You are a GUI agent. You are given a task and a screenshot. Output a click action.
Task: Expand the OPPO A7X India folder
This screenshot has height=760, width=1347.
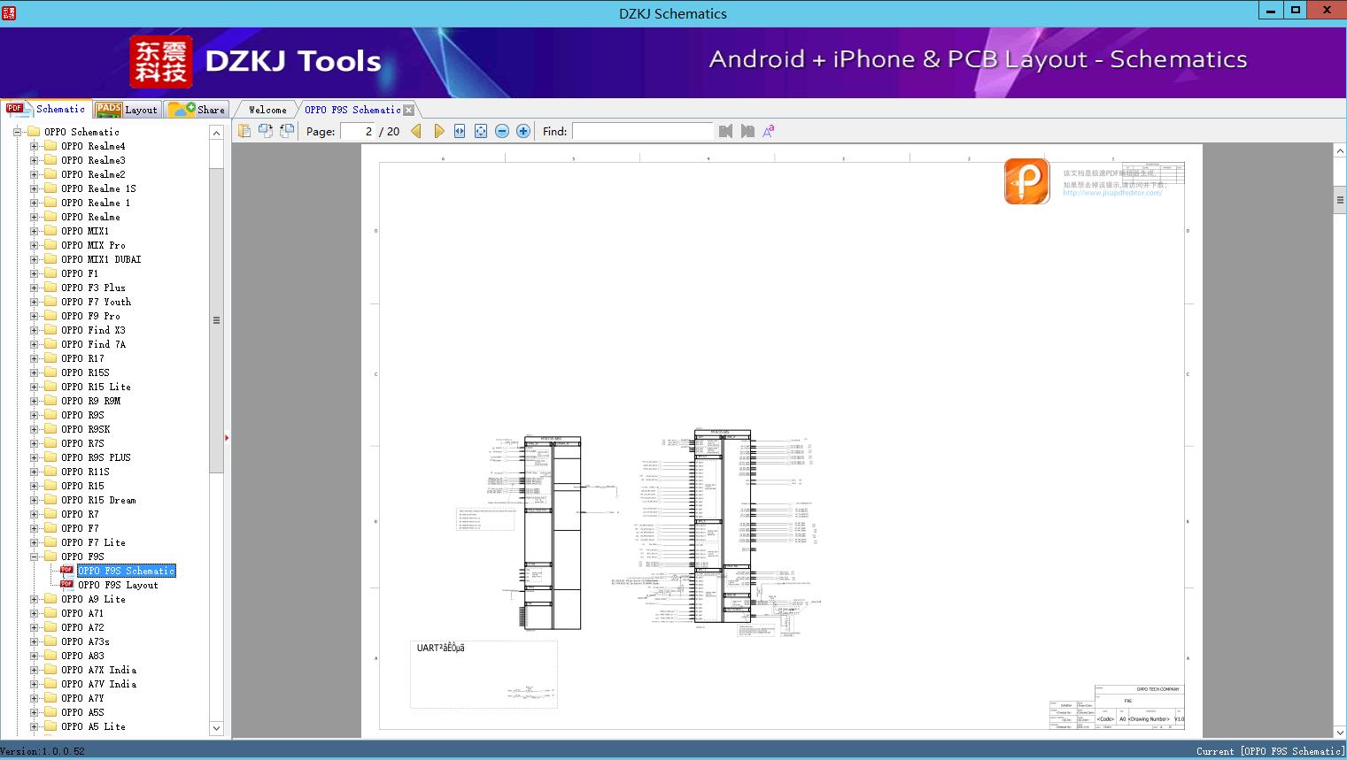point(34,670)
